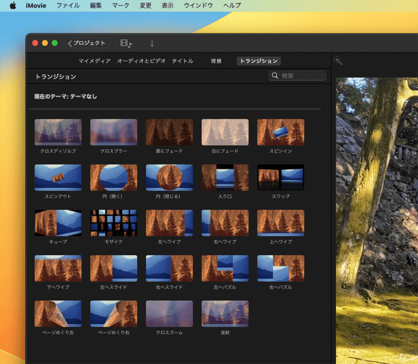Screen dimensions: 418x364
Task: Select the クロスズーム transition thumbnail
Action: (170, 314)
